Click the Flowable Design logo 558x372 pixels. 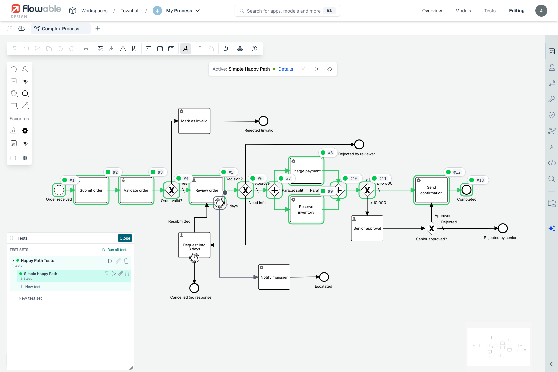[36, 11]
